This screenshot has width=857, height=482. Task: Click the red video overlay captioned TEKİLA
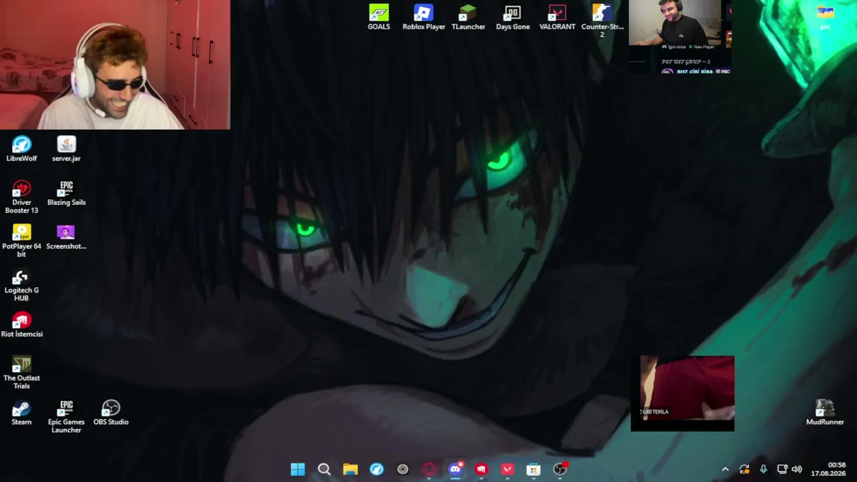pos(683,394)
